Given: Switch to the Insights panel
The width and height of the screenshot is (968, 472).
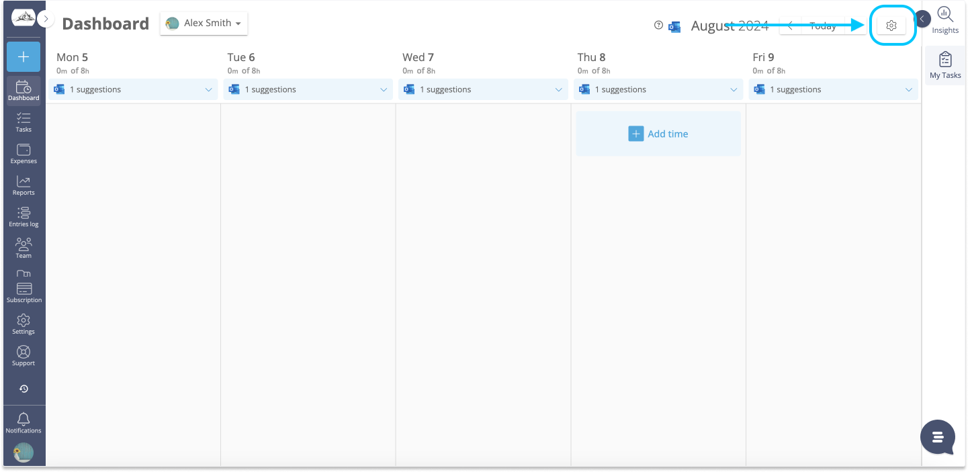Looking at the screenshot, I should click(x=945, y=19).
